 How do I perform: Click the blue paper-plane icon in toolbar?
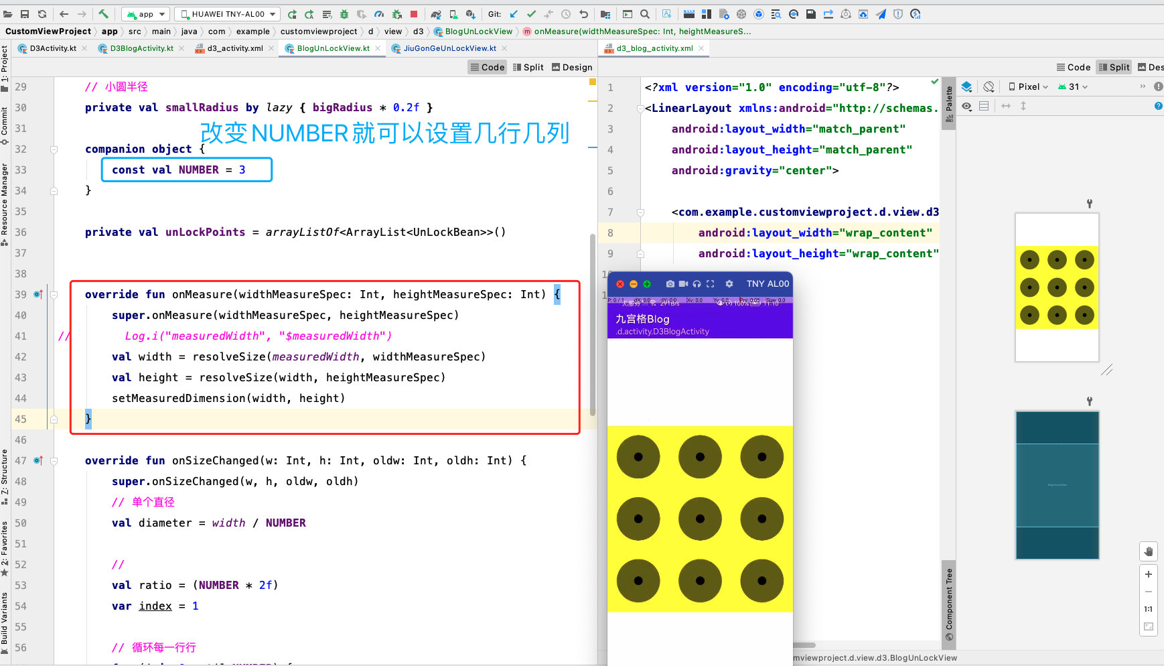coord(881,14)
